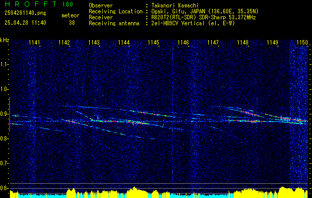The width and height of the screenshot is (312, 198).
Task: Select the version number 1.0.0
Action: click(67, 4)
